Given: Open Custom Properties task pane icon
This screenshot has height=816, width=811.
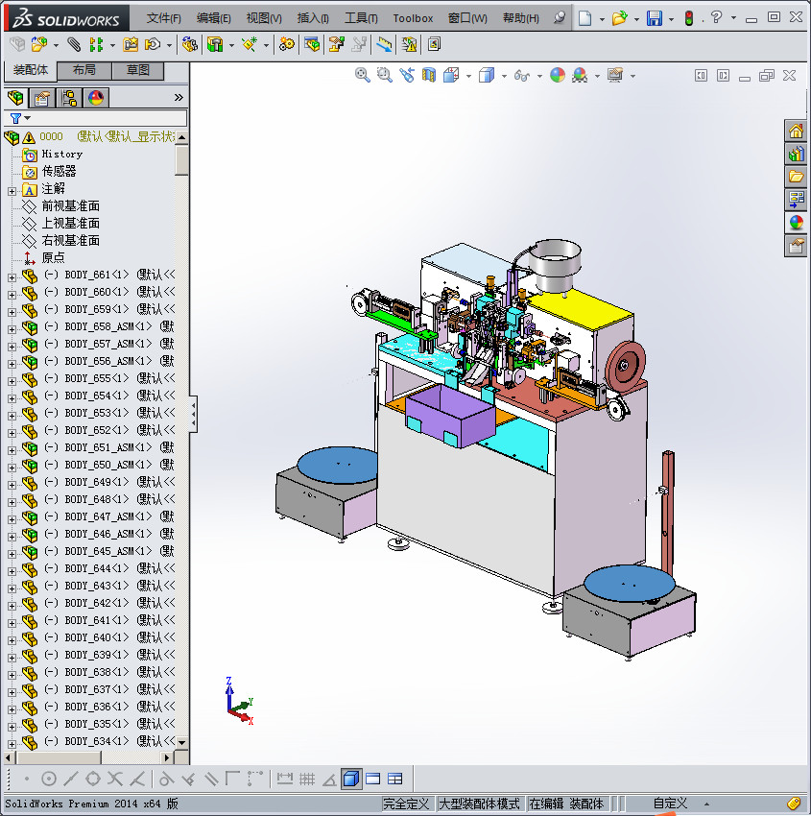Looking at the screenshot, I should coord(796,245).
